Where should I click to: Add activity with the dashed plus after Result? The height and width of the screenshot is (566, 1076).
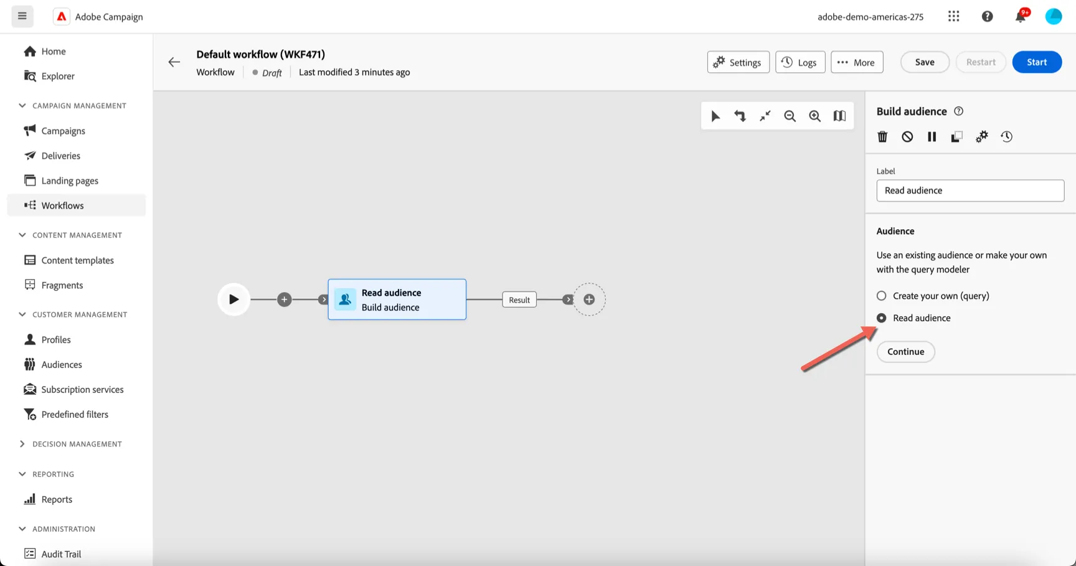(x=589, y=300)
